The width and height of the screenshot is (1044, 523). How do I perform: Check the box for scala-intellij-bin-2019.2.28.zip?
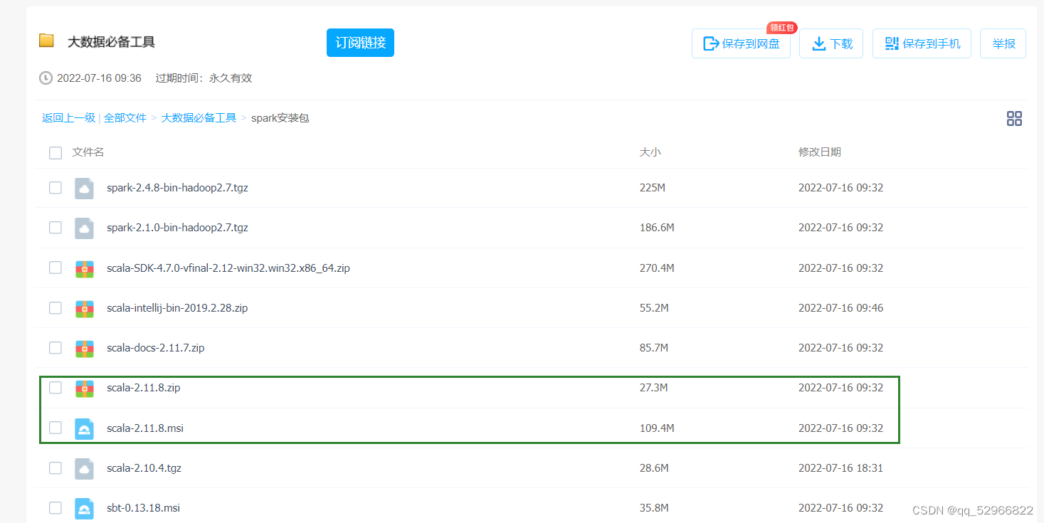[x=56, y=308]
